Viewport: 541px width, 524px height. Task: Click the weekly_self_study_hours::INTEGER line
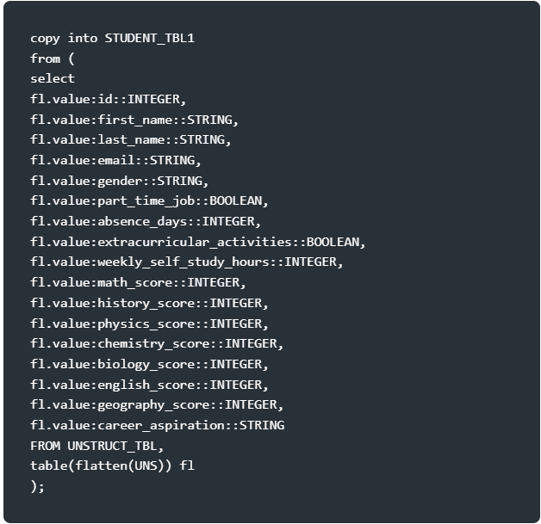[x=187, y=262]
